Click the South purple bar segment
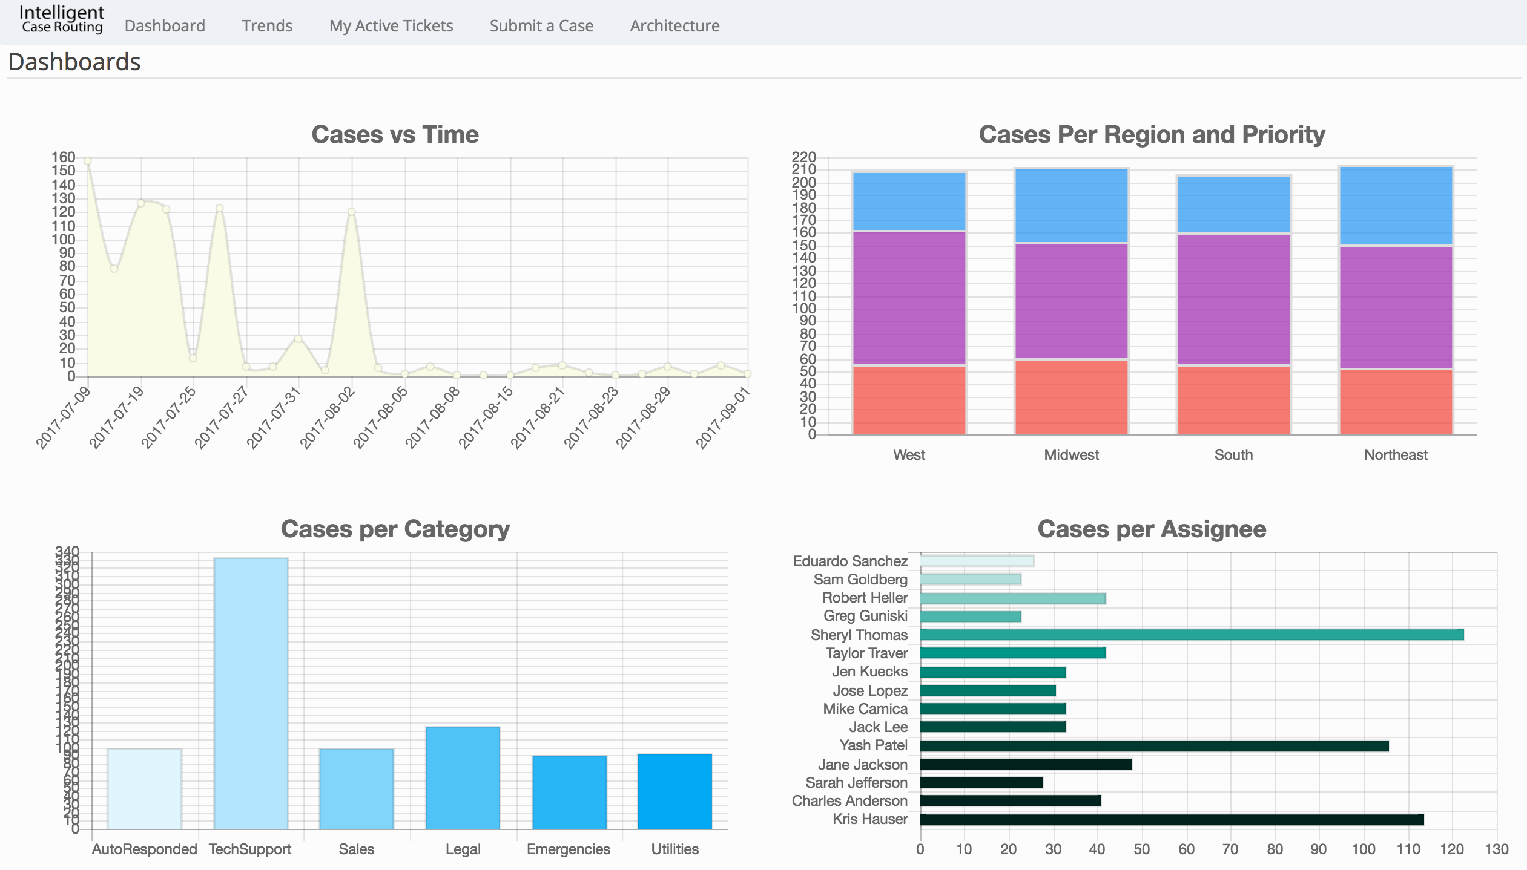Viewport: 1527px width, 870px height. [x=1234, y=299]
